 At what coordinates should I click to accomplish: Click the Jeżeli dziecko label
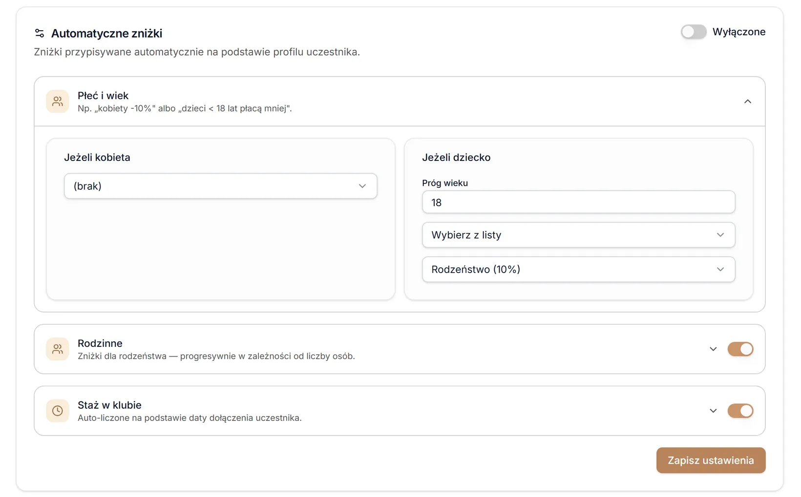456,158
